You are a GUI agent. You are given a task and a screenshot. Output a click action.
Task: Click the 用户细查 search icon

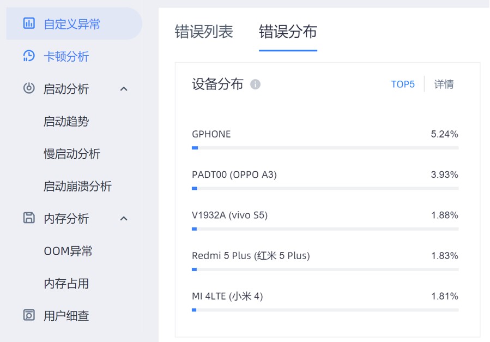click(29, 315)
